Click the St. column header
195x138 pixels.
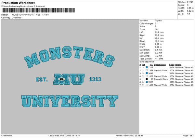click(151, 65)
